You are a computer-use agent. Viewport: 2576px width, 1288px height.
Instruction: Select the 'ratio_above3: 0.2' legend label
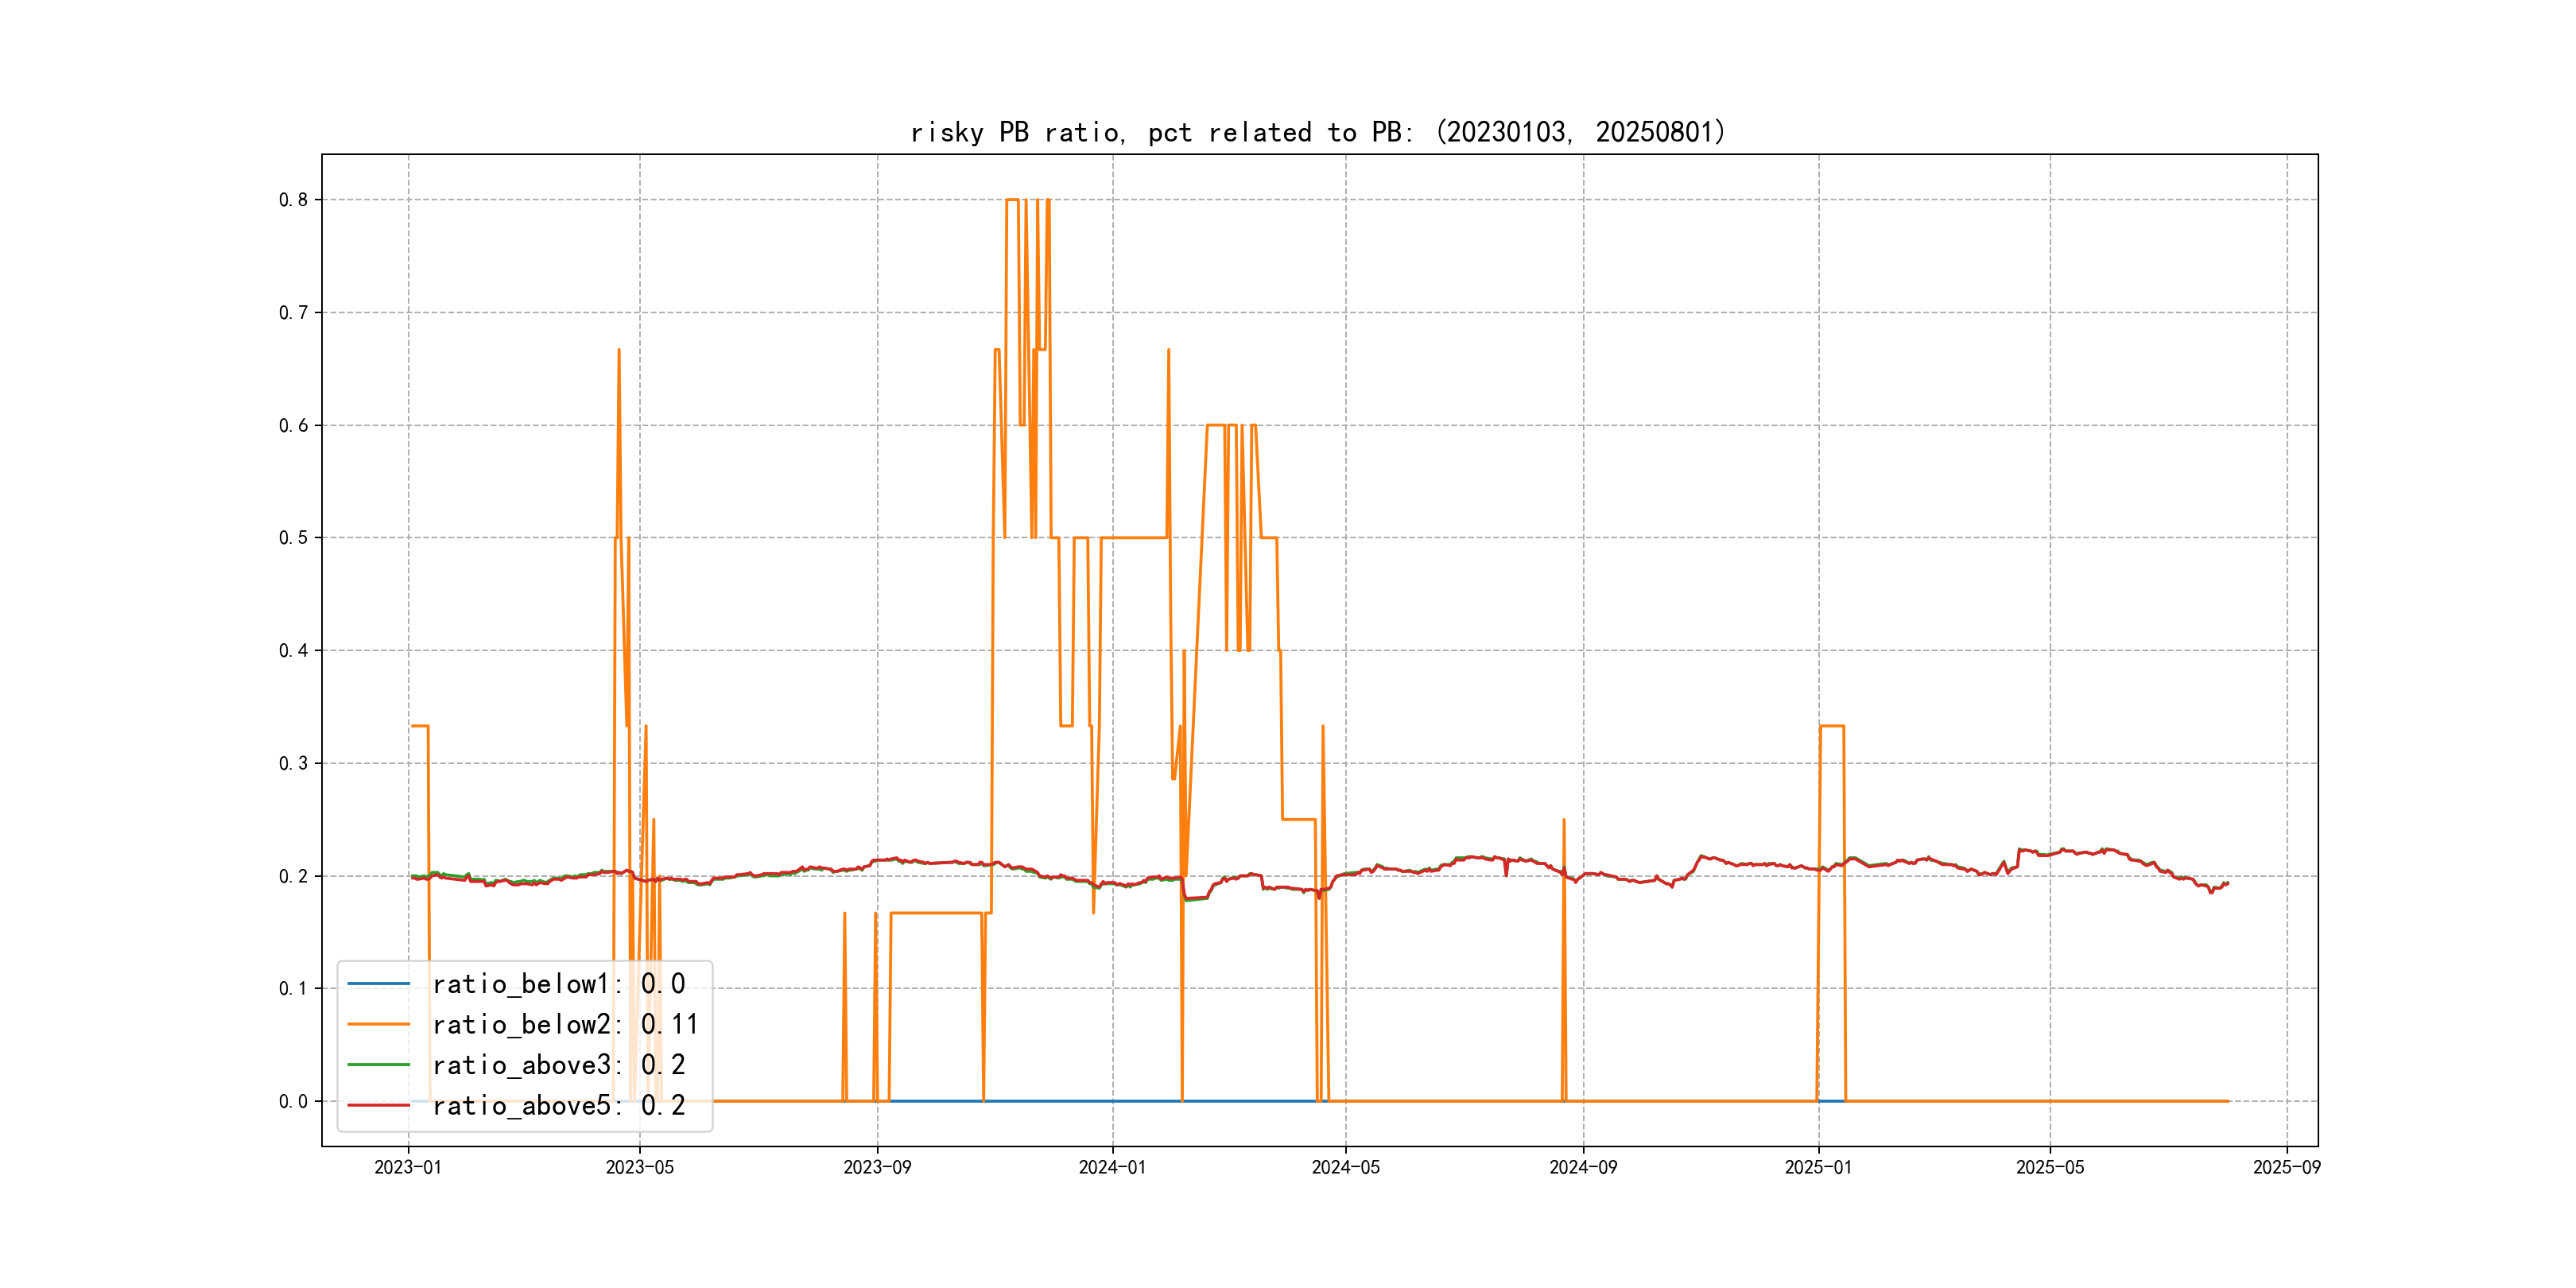[558, 1065]
